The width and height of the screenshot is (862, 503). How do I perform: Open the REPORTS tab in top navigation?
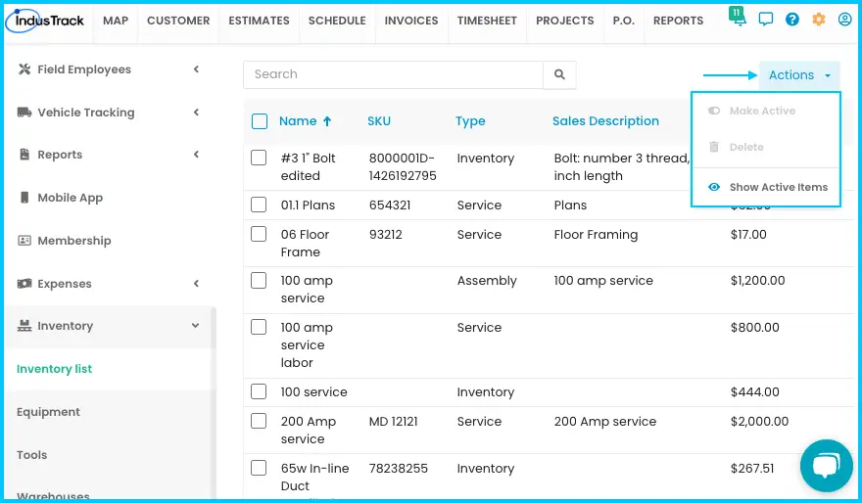coord(679,21)
